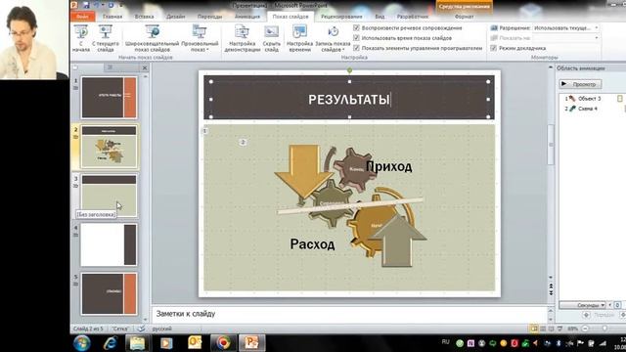Click the Заметки к слайду notes field
626x352 pixels.
click(349, 314)
